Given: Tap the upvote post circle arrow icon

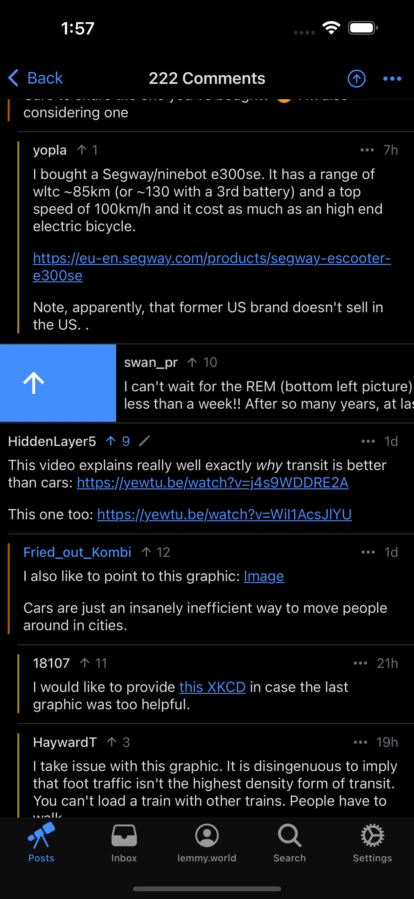Looking at the screenshot, I should click(356, 78).
